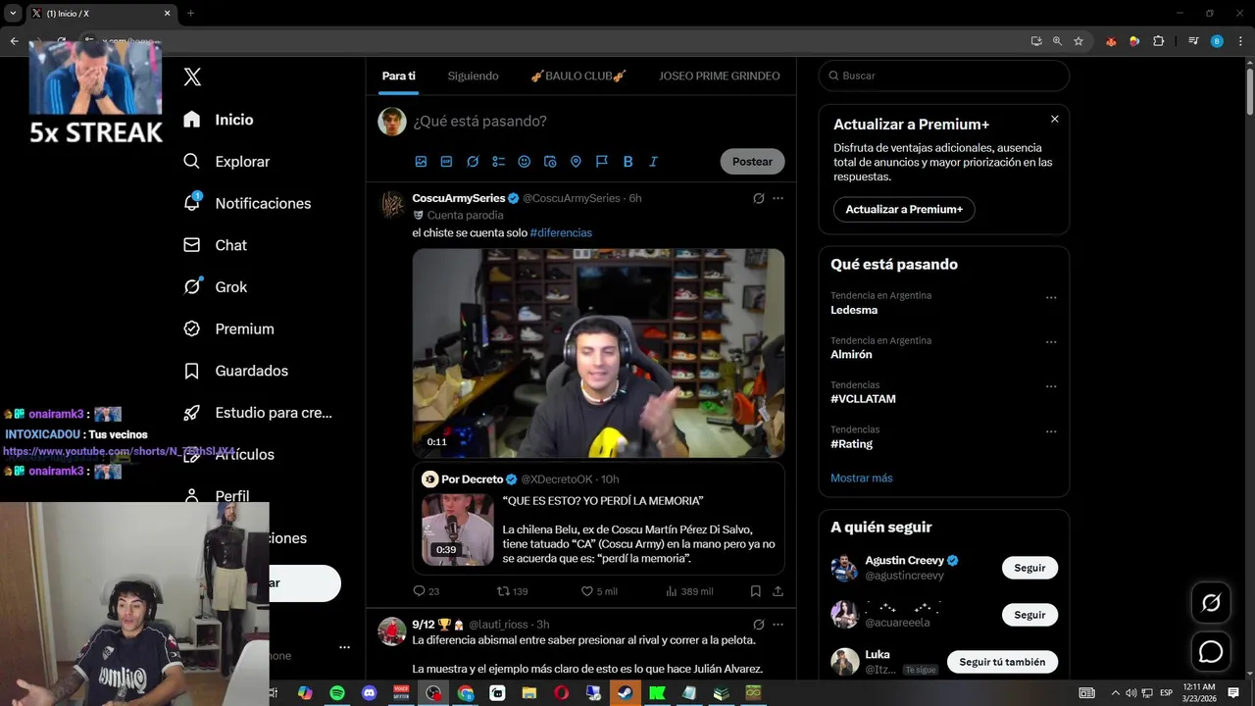1255x706 pixels.
Task: Close the Actualizar a Premium+ card
Action: point(1054,119)
